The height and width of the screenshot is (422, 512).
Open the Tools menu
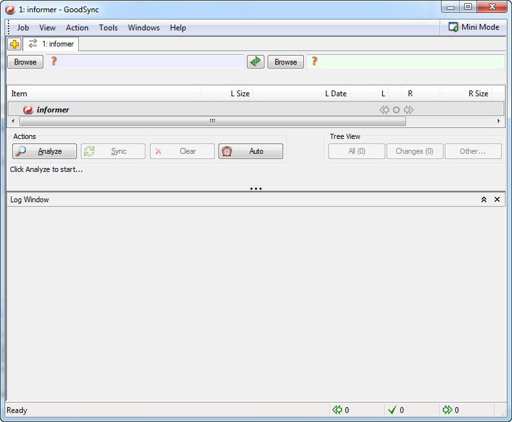pyautogui.click(x=108, y=28)
